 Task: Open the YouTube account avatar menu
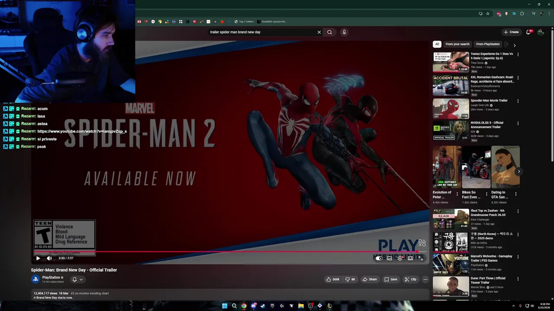(541, 32)
